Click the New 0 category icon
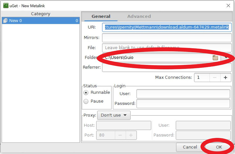235x154 pixels. point(5,20)
